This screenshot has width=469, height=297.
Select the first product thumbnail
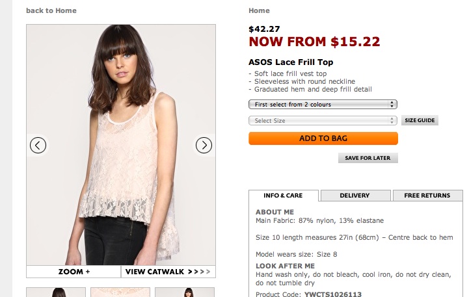pos(57,292)
